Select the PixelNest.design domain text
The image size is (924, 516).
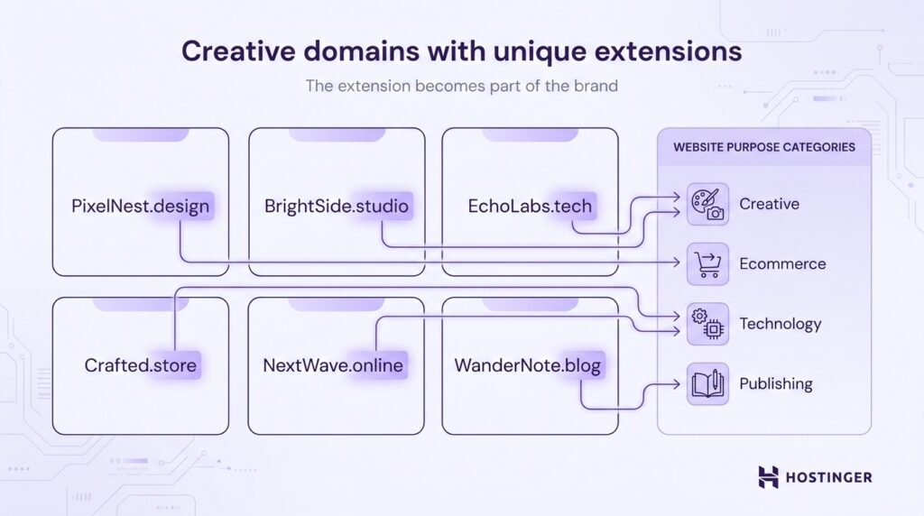[140, 207]
